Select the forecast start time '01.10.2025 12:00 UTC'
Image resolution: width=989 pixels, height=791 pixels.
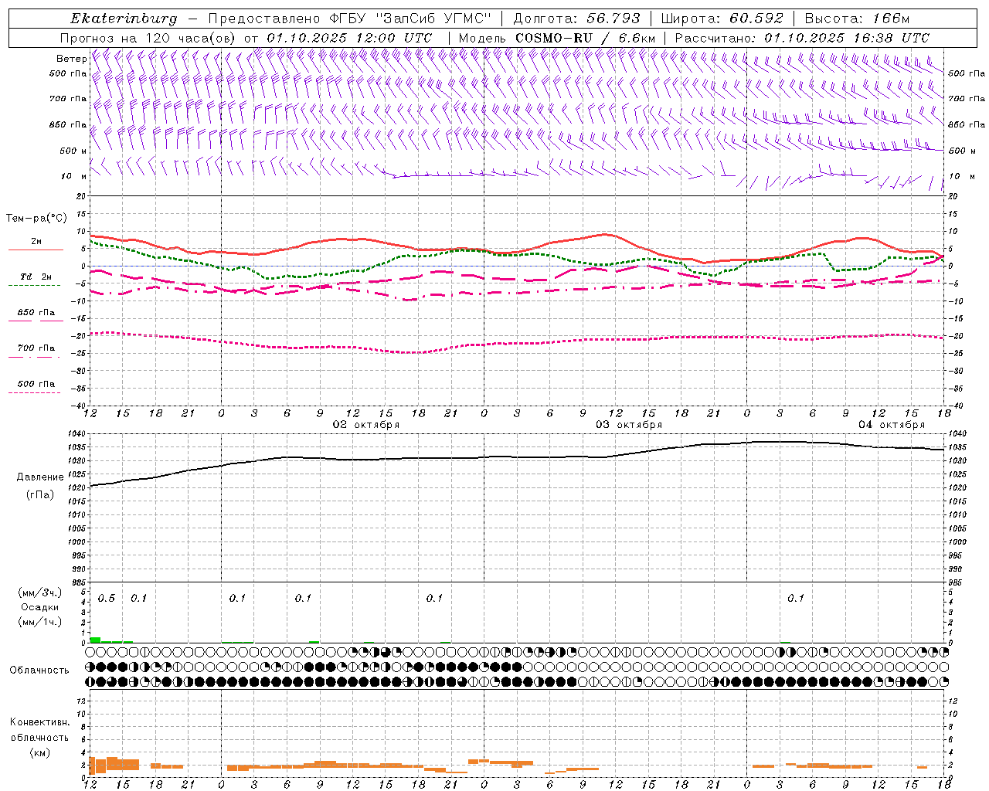(349, 38)
